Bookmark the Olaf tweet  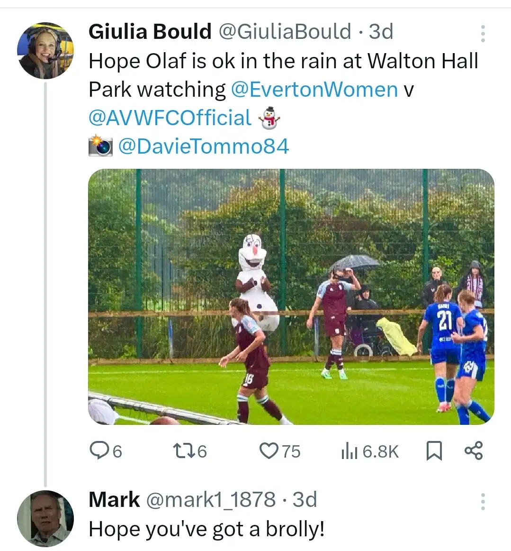[434, 450]
